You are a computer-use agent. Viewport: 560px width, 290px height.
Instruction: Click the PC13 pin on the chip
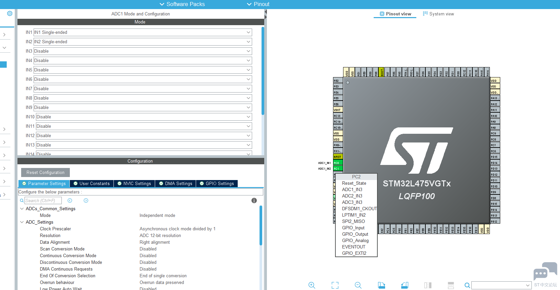(338, 116)
